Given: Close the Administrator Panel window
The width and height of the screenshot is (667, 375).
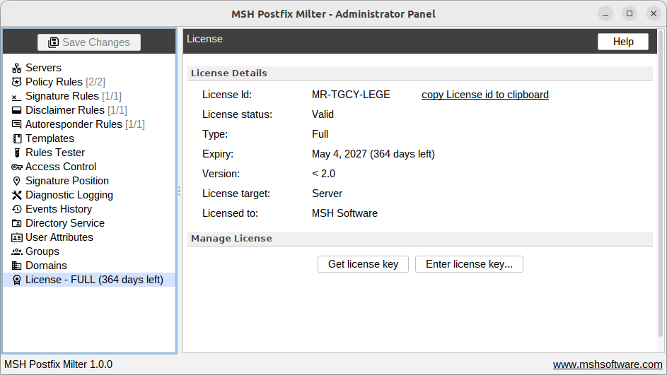Looking at the screenshot, I should 654,13.
